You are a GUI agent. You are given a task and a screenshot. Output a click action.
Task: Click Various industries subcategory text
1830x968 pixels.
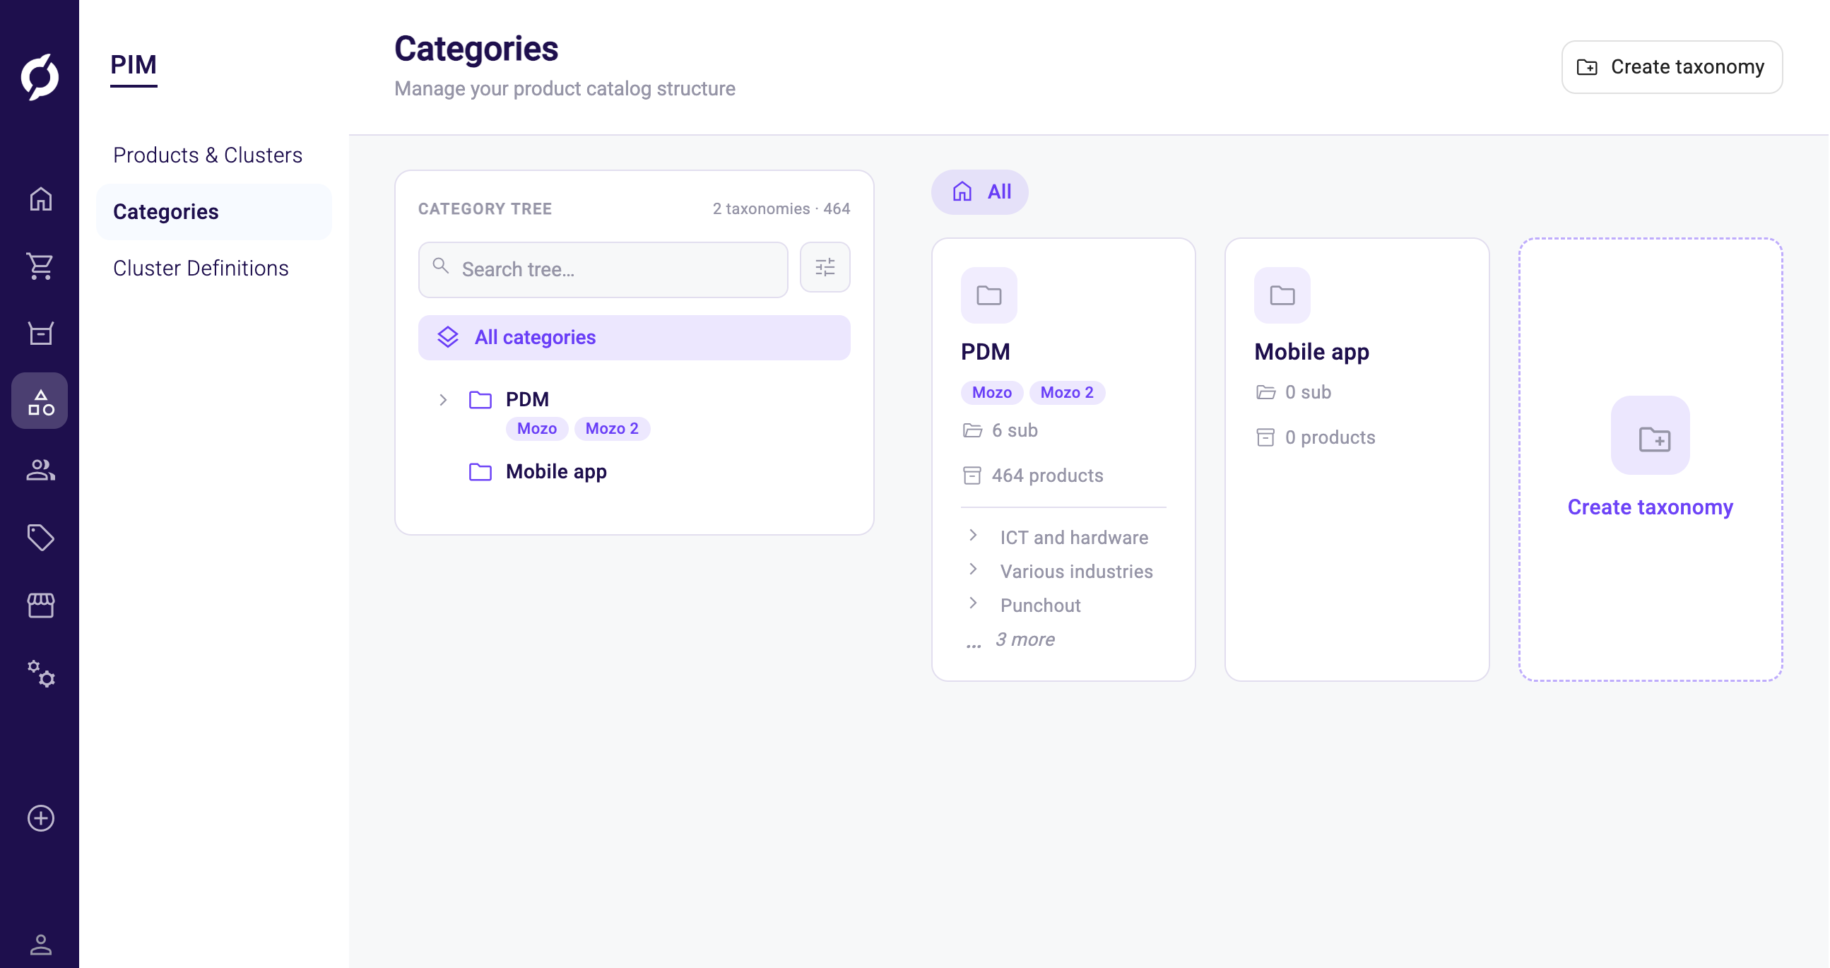[x=1076, y=572]
